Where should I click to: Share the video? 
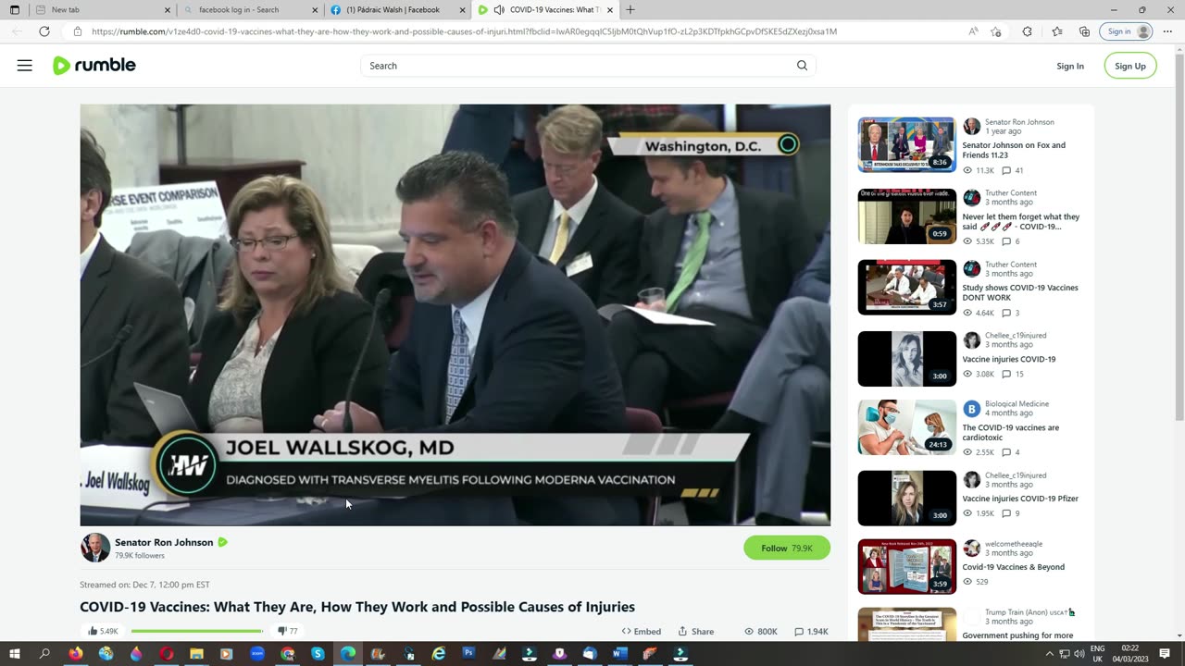tap(696, 632)
